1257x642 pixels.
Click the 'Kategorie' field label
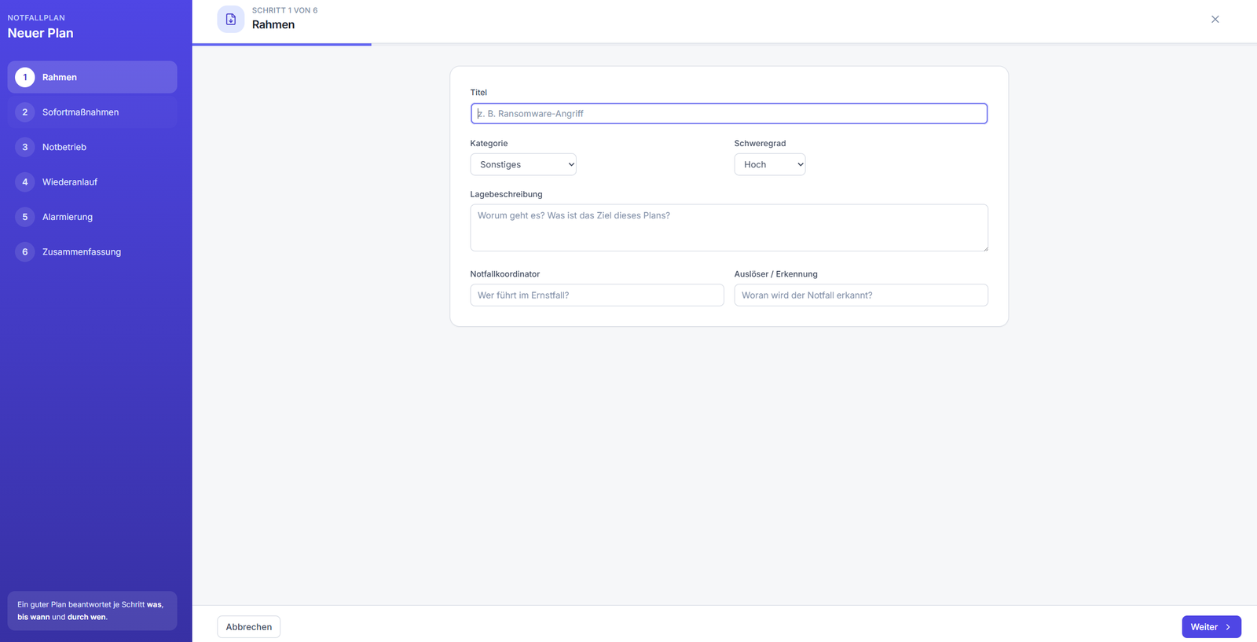click(489, 143)
